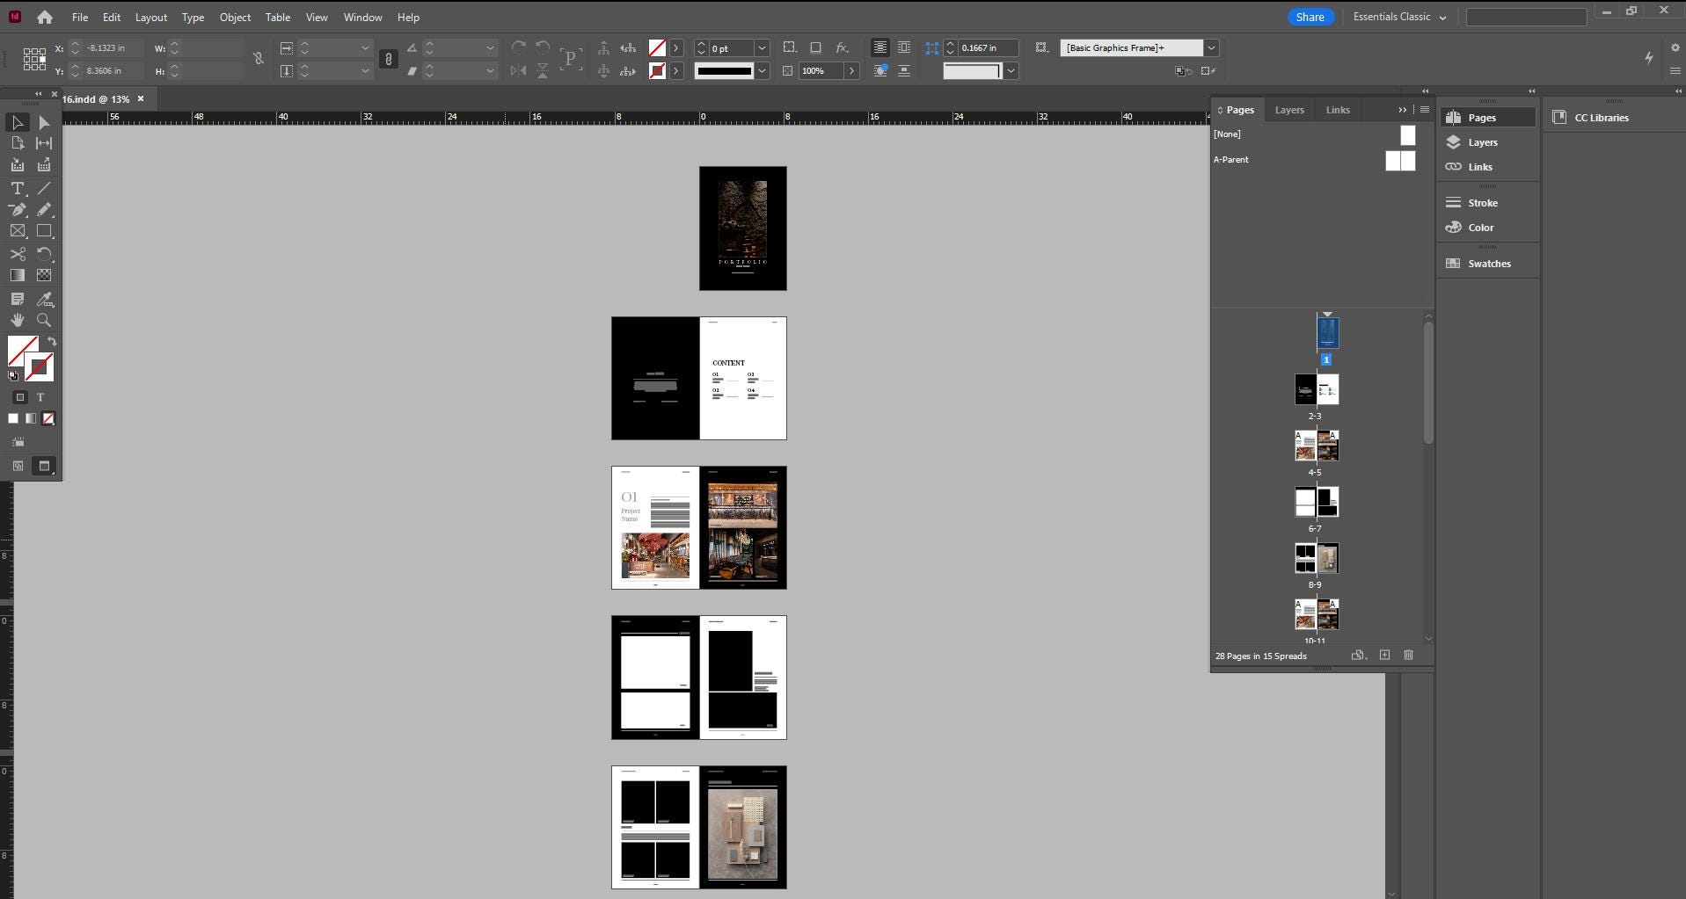Select the Type tool

pos(17,188)
